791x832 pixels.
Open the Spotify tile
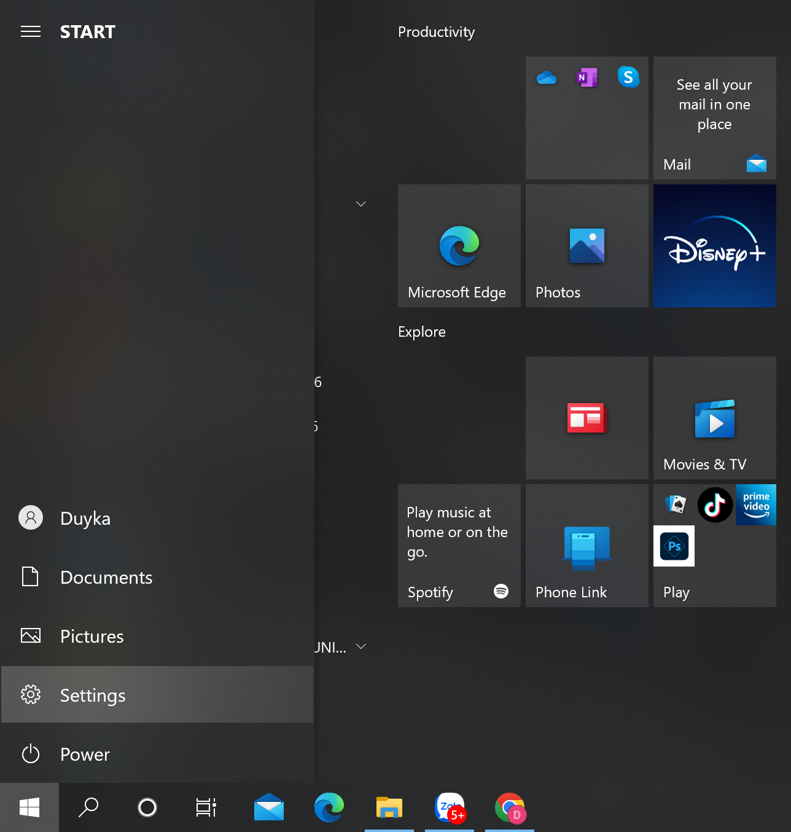(x=459, y=546)
